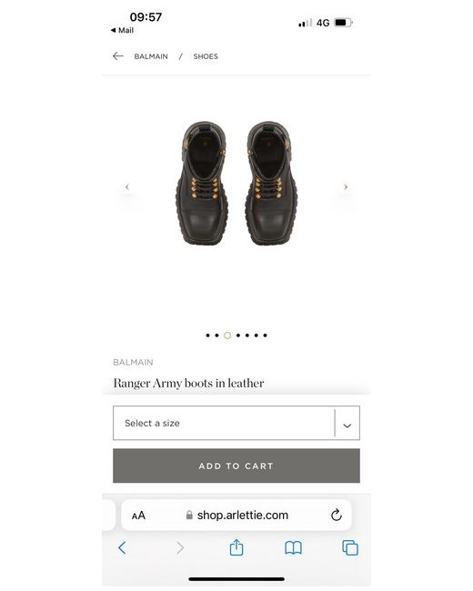Open the Select a size dropdown
The height and width of the screenshot is (591, 473).
[x=236, y=423]
